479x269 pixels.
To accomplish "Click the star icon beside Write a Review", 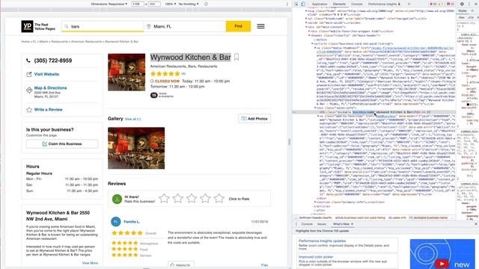I will 29,110.
